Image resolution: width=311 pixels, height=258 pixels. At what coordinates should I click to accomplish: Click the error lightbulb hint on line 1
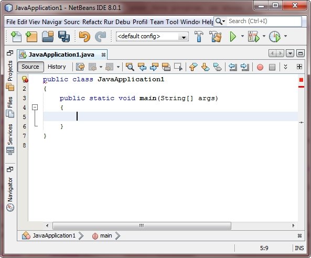[x=25, y=79]
